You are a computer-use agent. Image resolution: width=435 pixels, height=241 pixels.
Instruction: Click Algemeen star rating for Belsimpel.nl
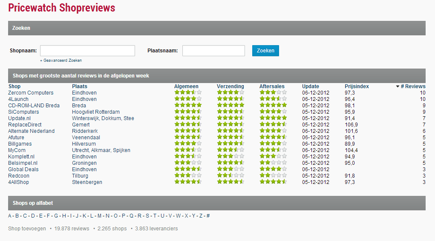pyautogui.click(x=188, y=163)
